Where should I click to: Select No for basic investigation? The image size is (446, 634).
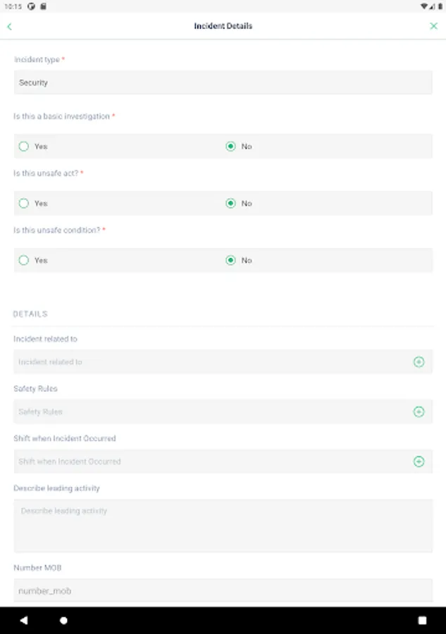[230, 147]
